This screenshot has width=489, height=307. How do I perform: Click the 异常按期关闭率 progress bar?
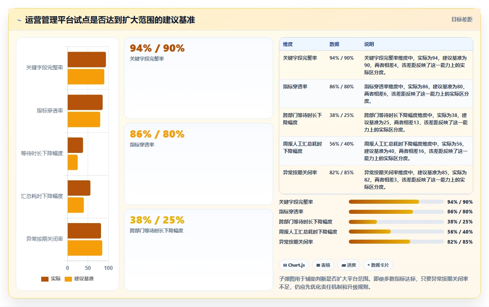pos(396,242)
